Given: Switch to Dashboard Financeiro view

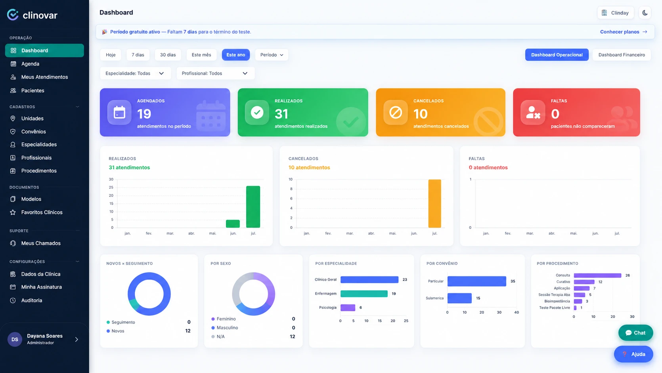Looking at the screenshot, I should point(622,55).
